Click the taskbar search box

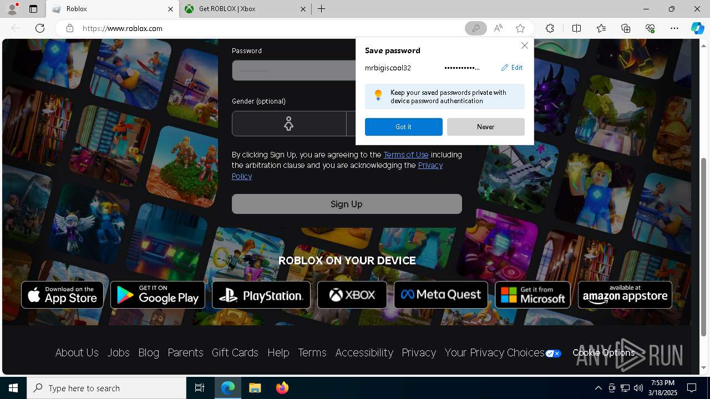point(106,388)
